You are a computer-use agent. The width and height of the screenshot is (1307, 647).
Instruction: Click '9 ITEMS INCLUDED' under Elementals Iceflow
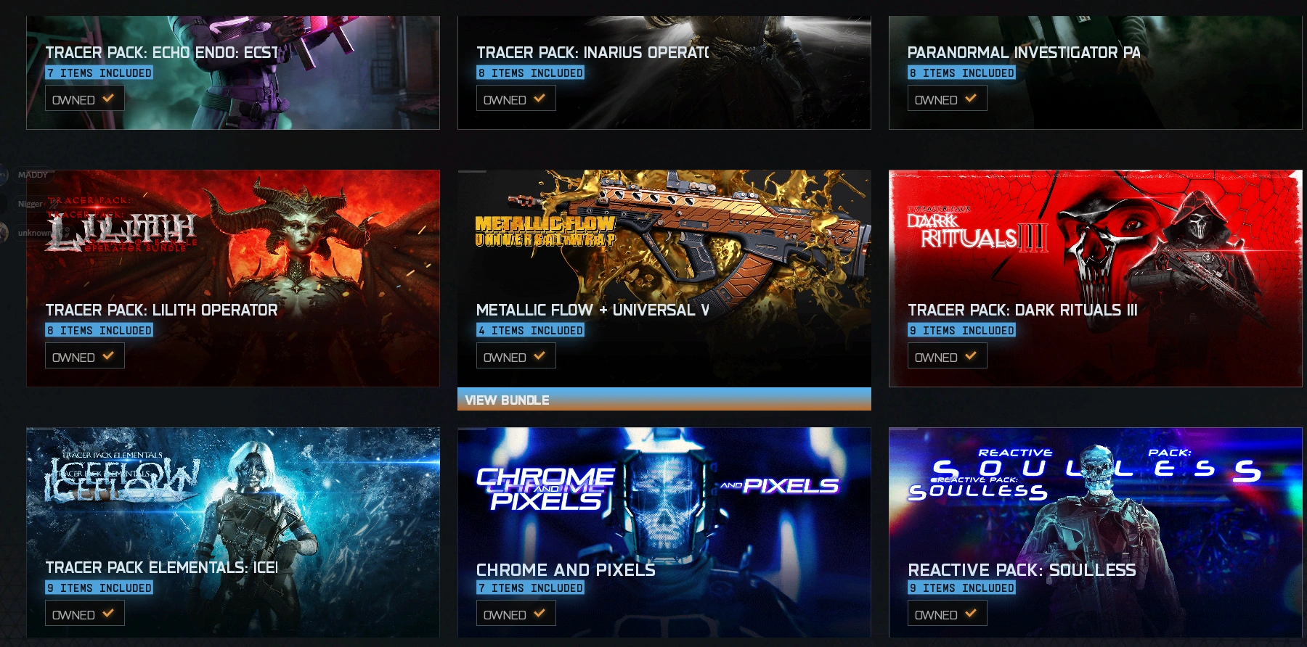99,588
